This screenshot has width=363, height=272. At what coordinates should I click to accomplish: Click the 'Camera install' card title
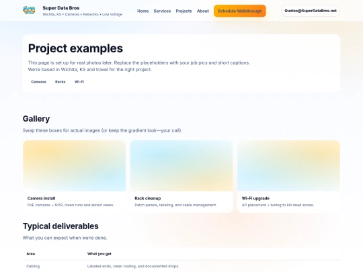(41, 198)
